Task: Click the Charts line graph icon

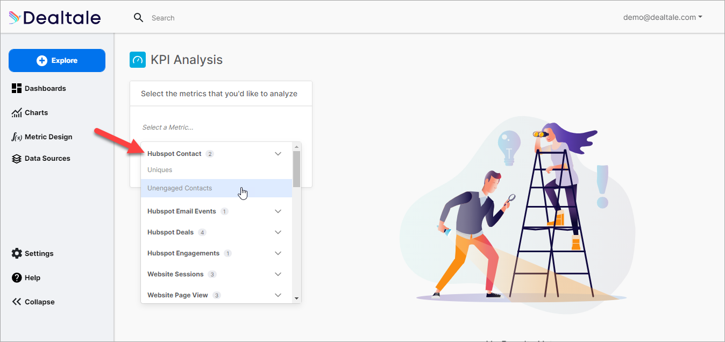Action: (x=17, y=113)
